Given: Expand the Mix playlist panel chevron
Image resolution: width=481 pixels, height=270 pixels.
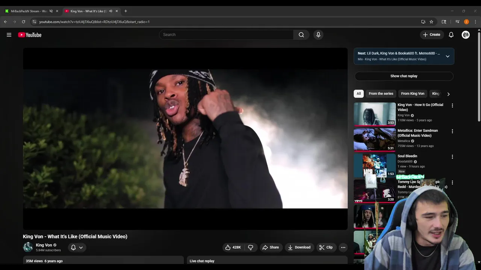Looking at the screenshot, I should tap(448, 56).
